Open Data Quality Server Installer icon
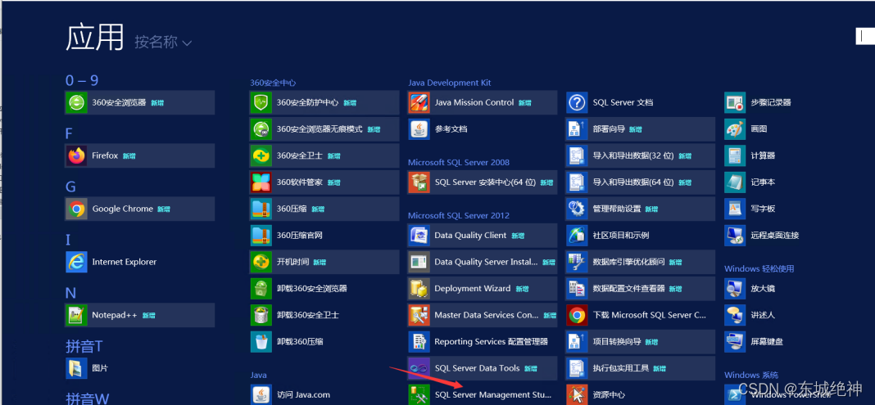 click(x=419, y=262)
